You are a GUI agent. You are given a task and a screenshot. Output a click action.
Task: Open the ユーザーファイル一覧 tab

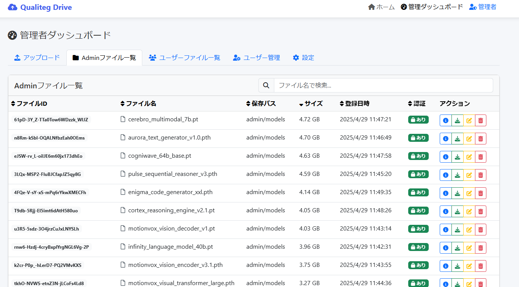[184, 58]
